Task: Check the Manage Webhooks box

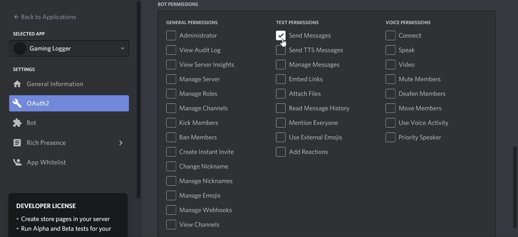Action: [x=171, y=210]
